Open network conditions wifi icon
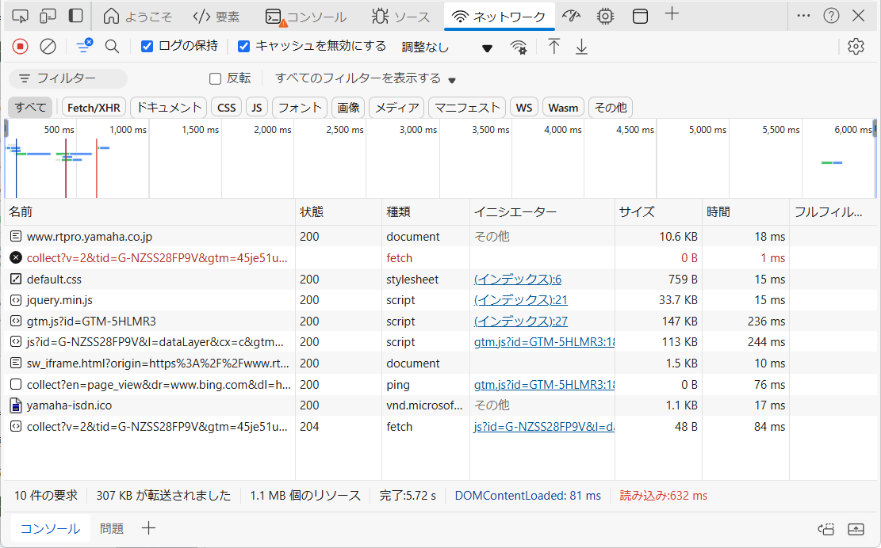Screen dimensions: 881x548 tap(519, 48)
